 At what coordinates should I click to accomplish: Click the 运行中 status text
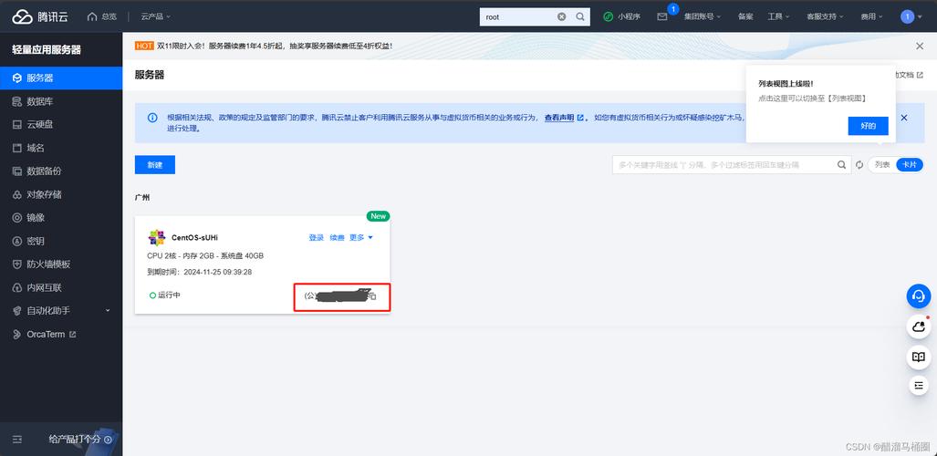[169, 295]
